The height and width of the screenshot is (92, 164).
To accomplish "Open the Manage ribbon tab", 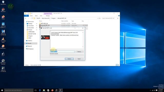I will (x=48, y=16).
